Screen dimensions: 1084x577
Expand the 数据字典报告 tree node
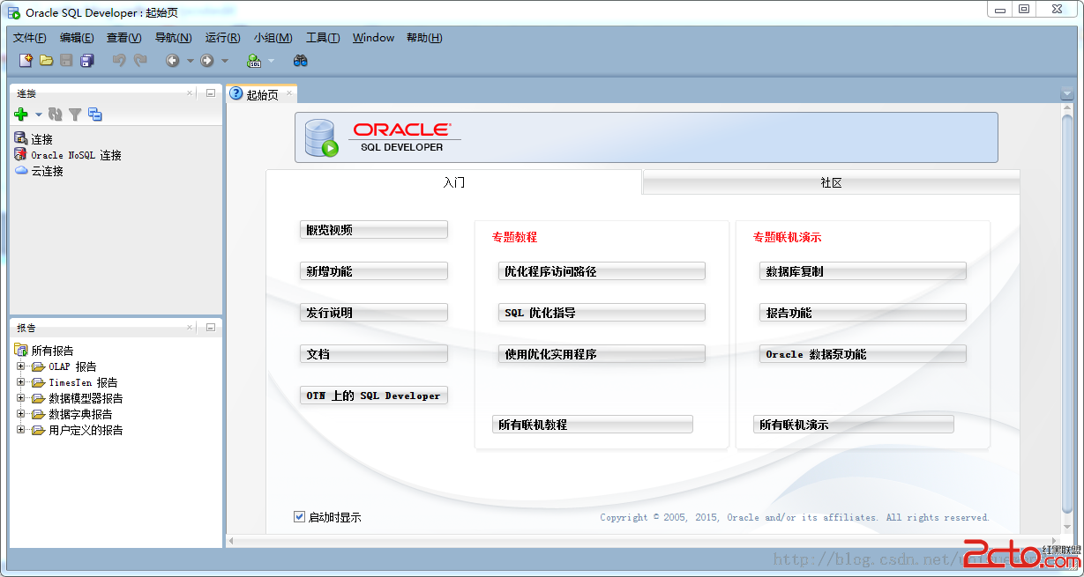pos(20,414)
